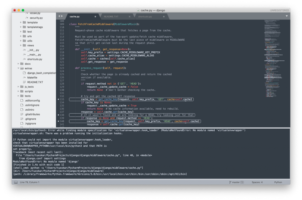This screenshot has width=302, height=200.
Task: Open the Python syntax selector
Action: (278, 182)
